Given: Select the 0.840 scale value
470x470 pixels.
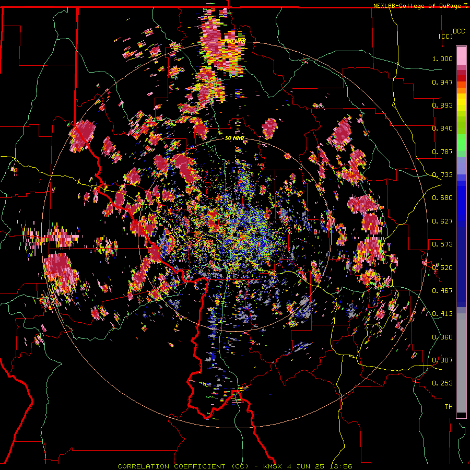Looking at the screenshot, I should point(442,128).
